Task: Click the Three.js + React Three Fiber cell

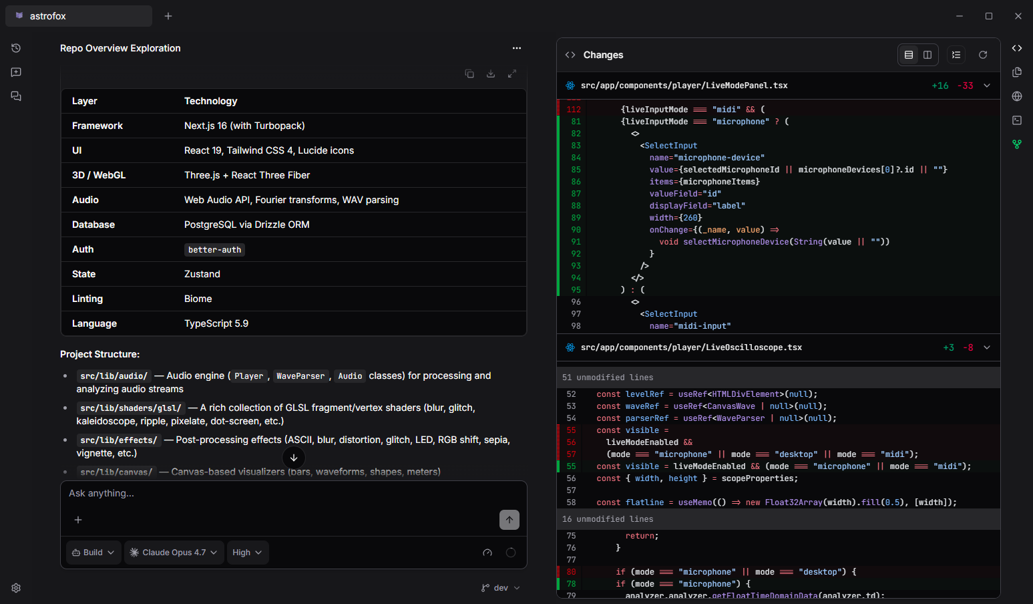Action: click(247, 175)
